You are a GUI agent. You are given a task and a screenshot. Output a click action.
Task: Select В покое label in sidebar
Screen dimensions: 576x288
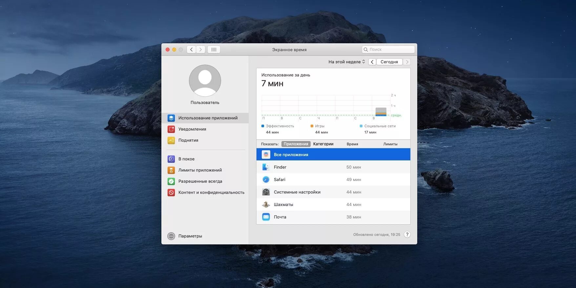(186, 159)
